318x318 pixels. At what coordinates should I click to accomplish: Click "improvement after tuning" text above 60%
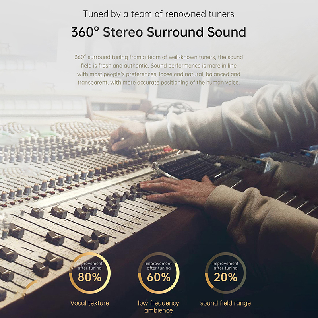tap(159, 266)
